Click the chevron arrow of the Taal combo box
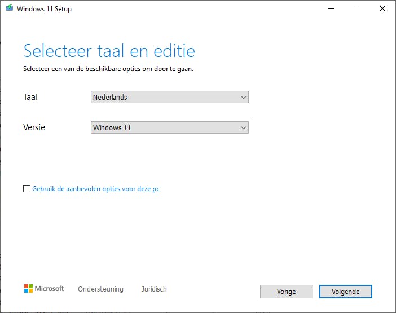Viewport: 396px width, 313px height. click(x=244, y=97)
